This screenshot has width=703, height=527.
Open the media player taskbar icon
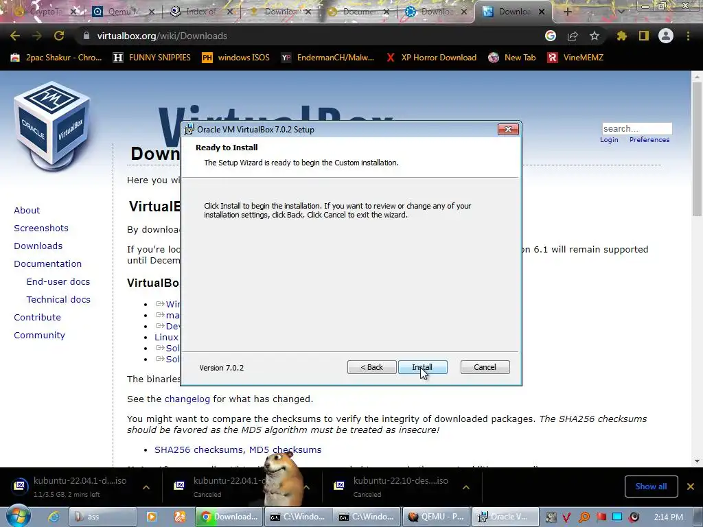click(x=152, y=517)
